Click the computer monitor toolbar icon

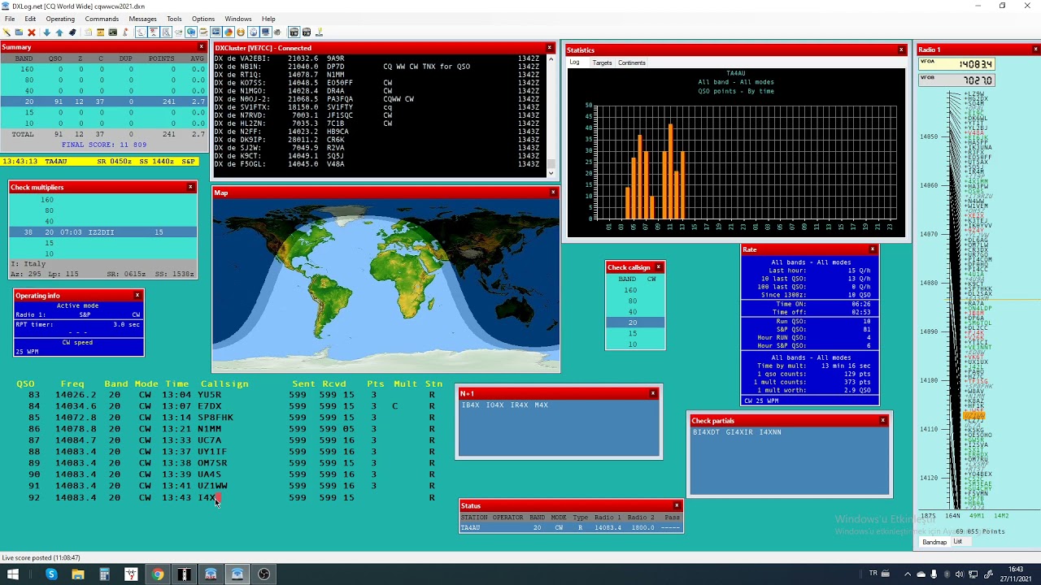[265, 32]
